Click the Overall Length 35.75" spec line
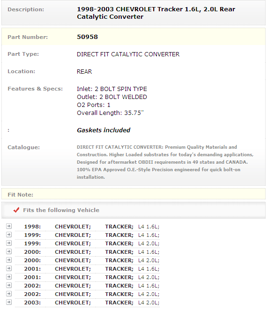This screenshot has height=326, width=267. tap(110, 113)
